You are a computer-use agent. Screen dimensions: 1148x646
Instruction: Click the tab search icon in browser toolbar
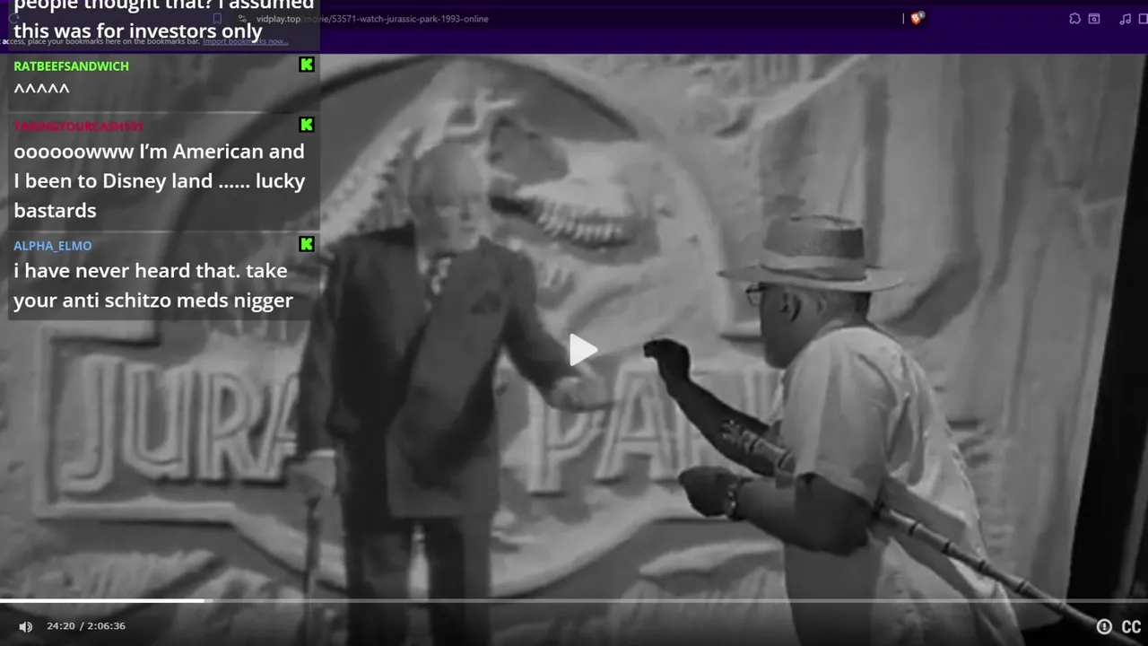click(x=1094, y=18)
